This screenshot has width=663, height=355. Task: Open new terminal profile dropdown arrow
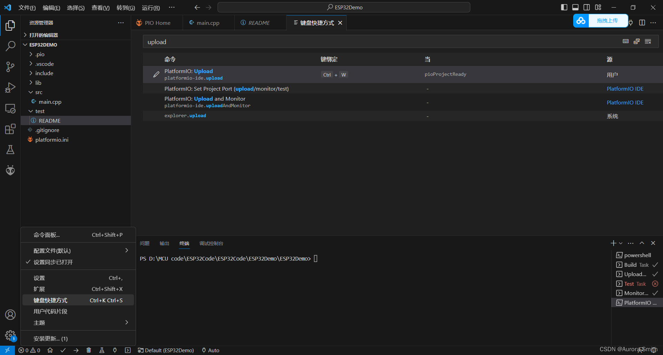621,243
